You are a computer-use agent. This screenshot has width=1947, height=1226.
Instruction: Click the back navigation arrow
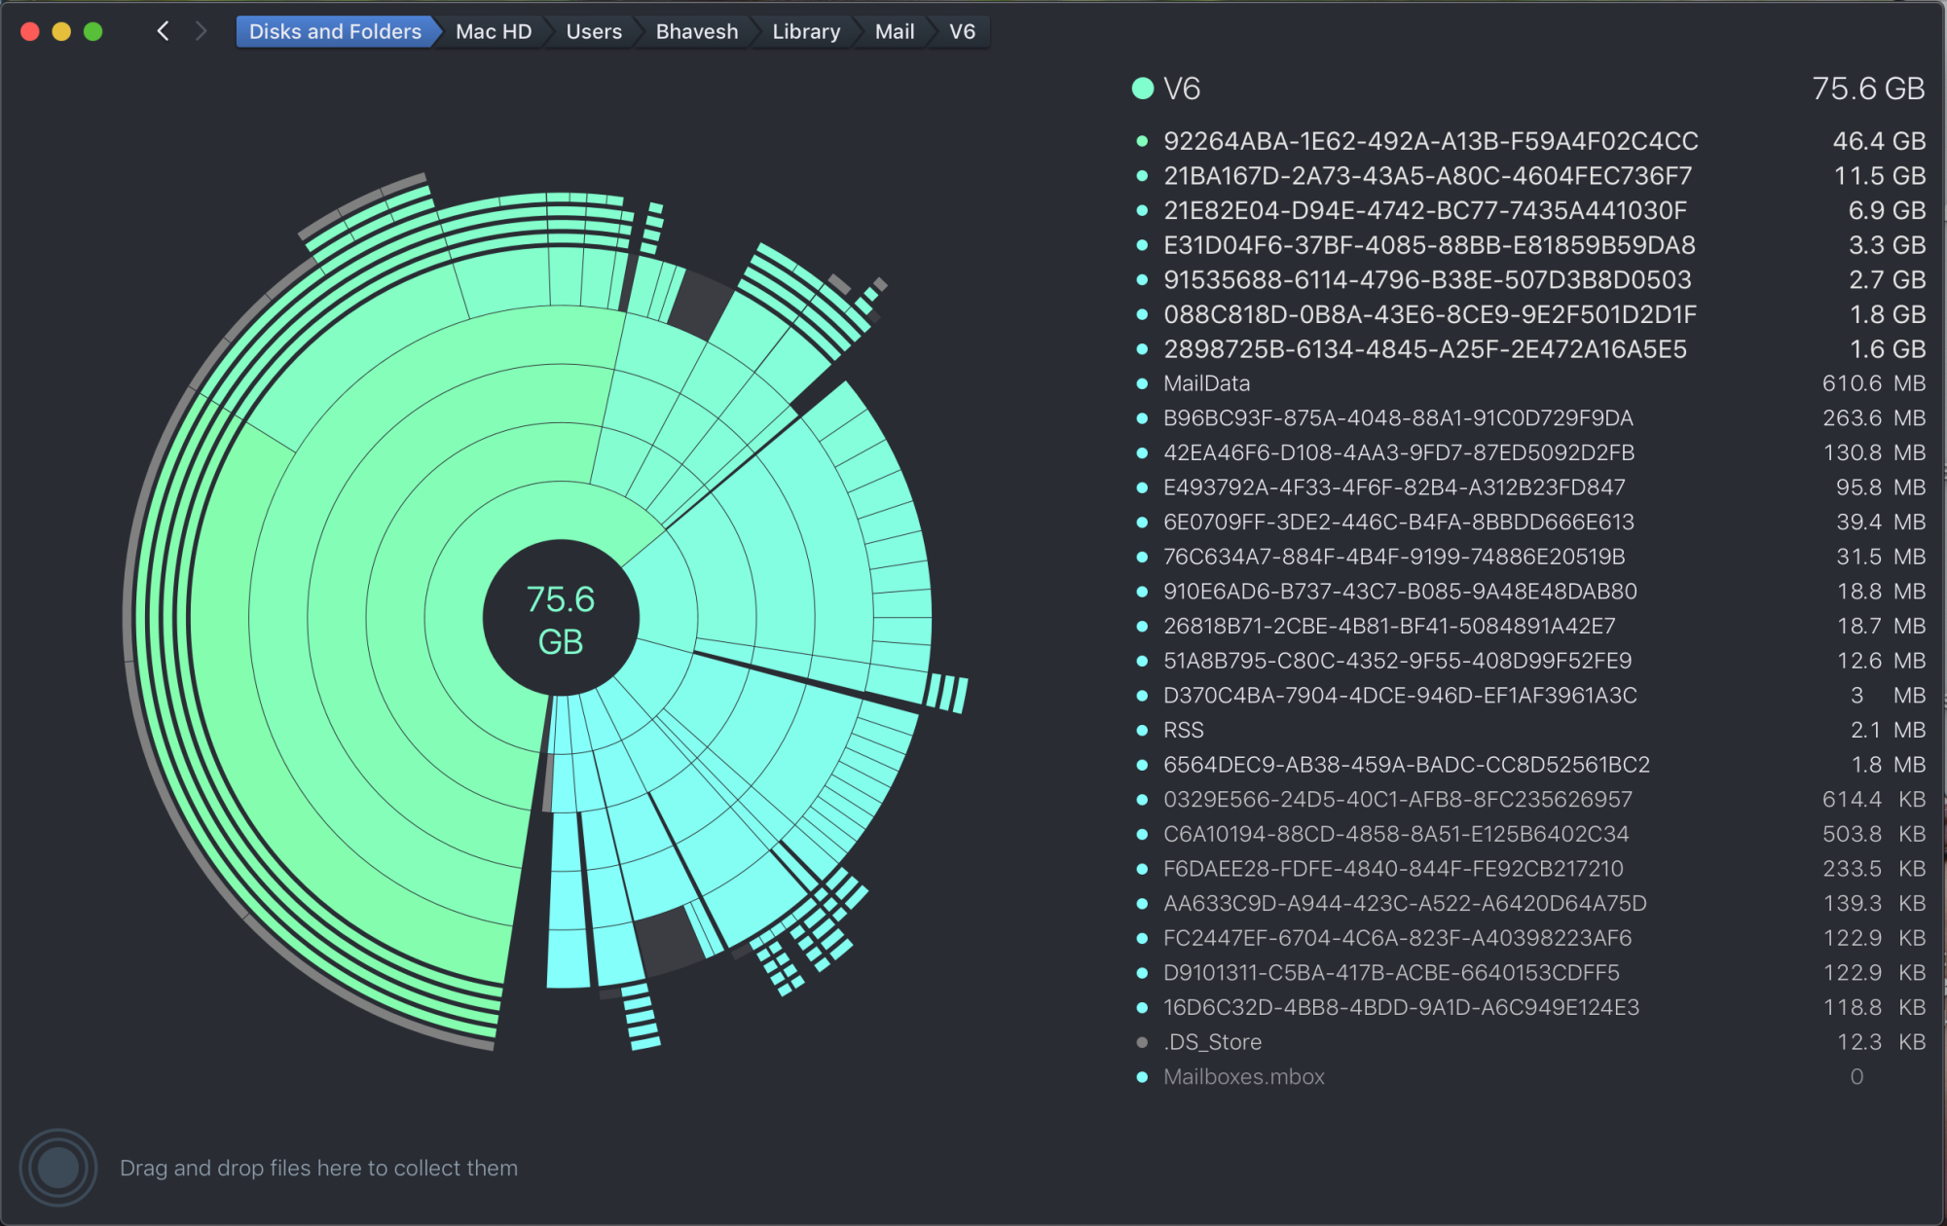[164, 31]
